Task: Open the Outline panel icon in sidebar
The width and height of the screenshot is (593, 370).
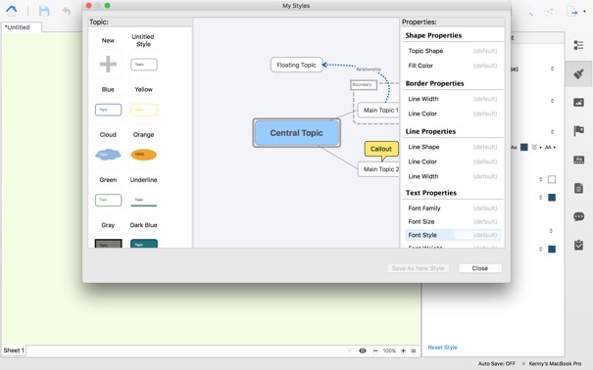Action: coord(578,45)
